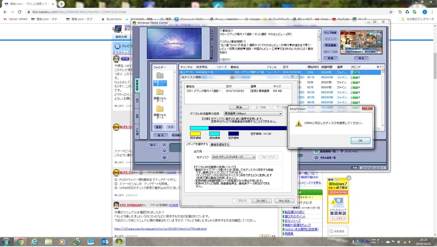Select the 録画番組 vertical side tab
This screenshot has width=437, height=247.
(137, 84)
